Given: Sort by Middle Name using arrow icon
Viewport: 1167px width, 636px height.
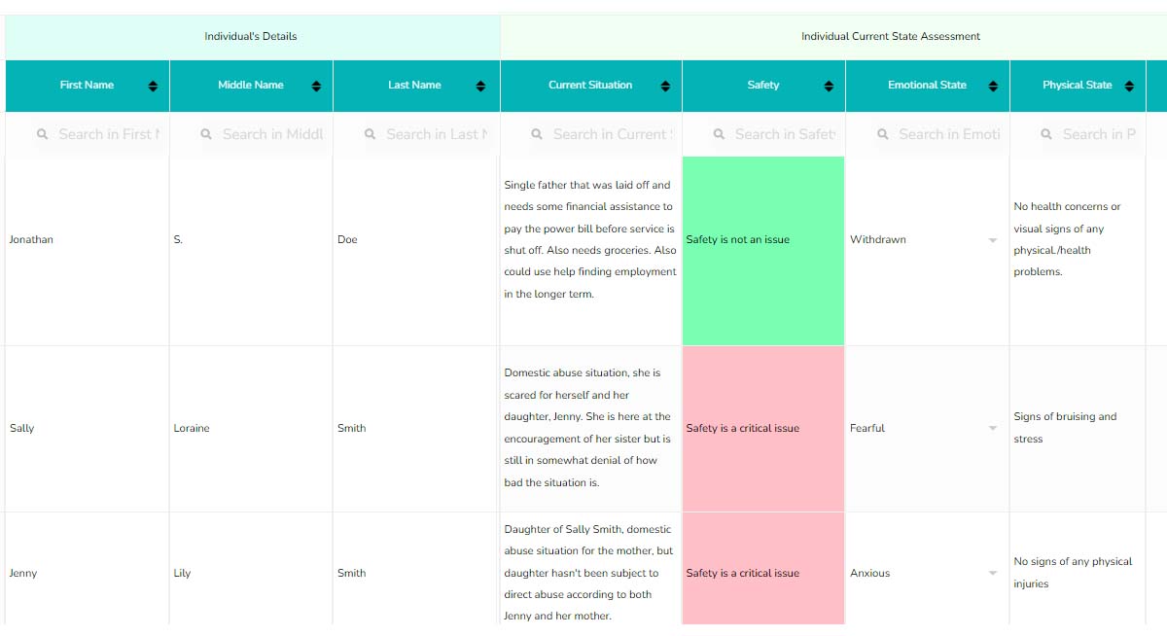Looking at the screenshot, I should tap(316, 86).
